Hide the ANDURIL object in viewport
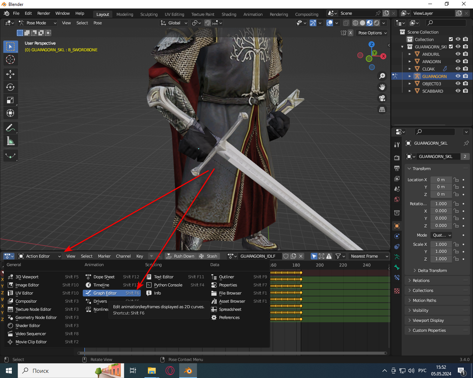The image size is (473, 378). tap(458, 54)
